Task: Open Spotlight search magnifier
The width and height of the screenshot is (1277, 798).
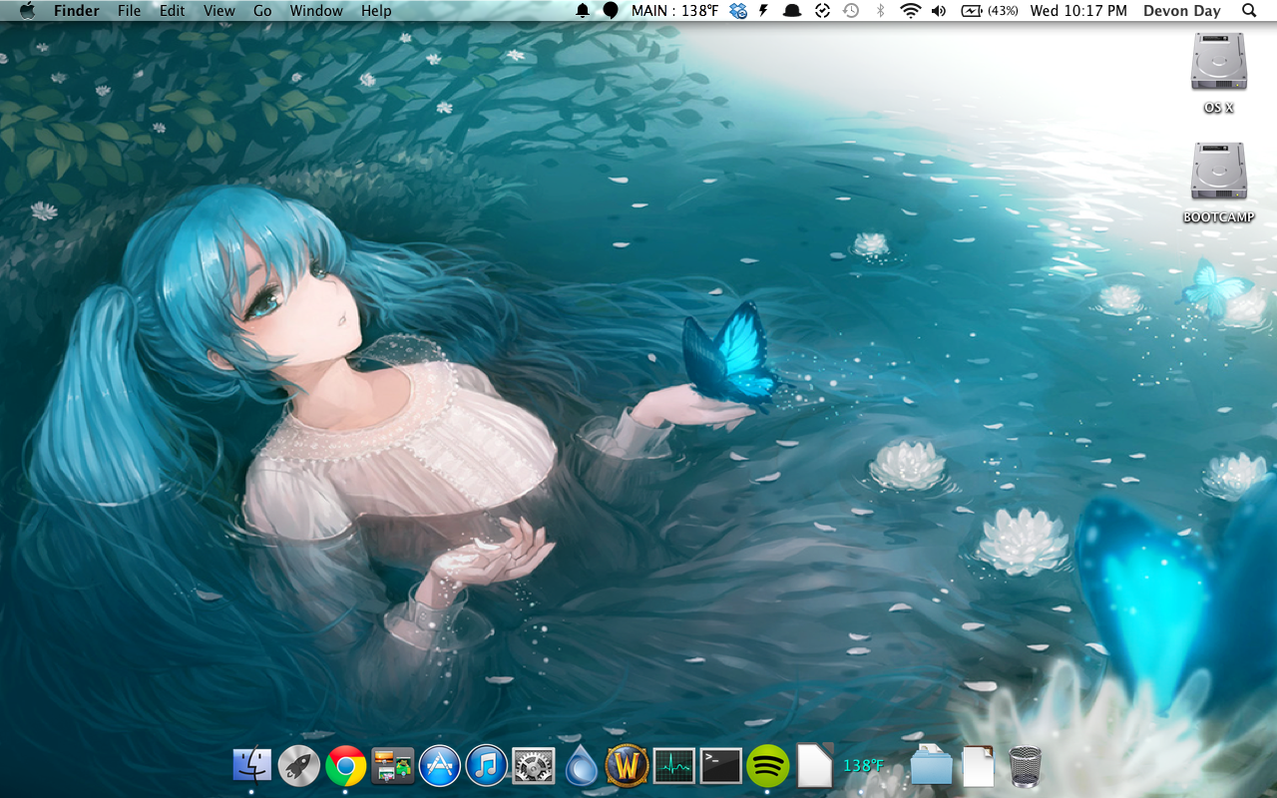Action: (1249, 11)
